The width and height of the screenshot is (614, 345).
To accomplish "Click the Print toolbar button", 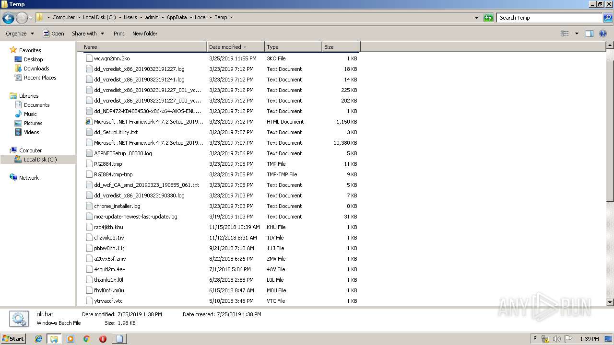I will click(119, 34).
